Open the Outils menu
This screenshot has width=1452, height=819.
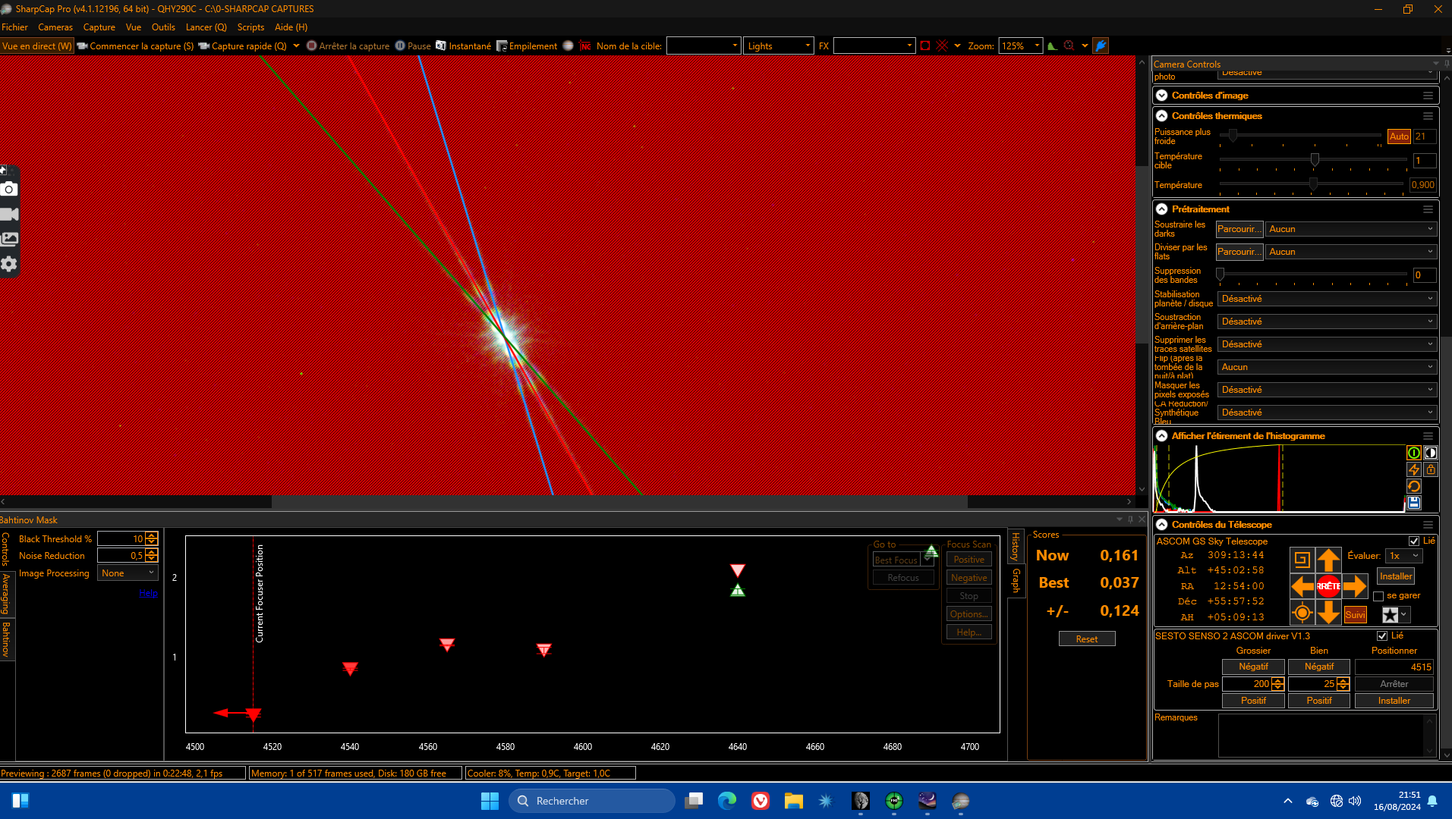(x=163, y=27)
